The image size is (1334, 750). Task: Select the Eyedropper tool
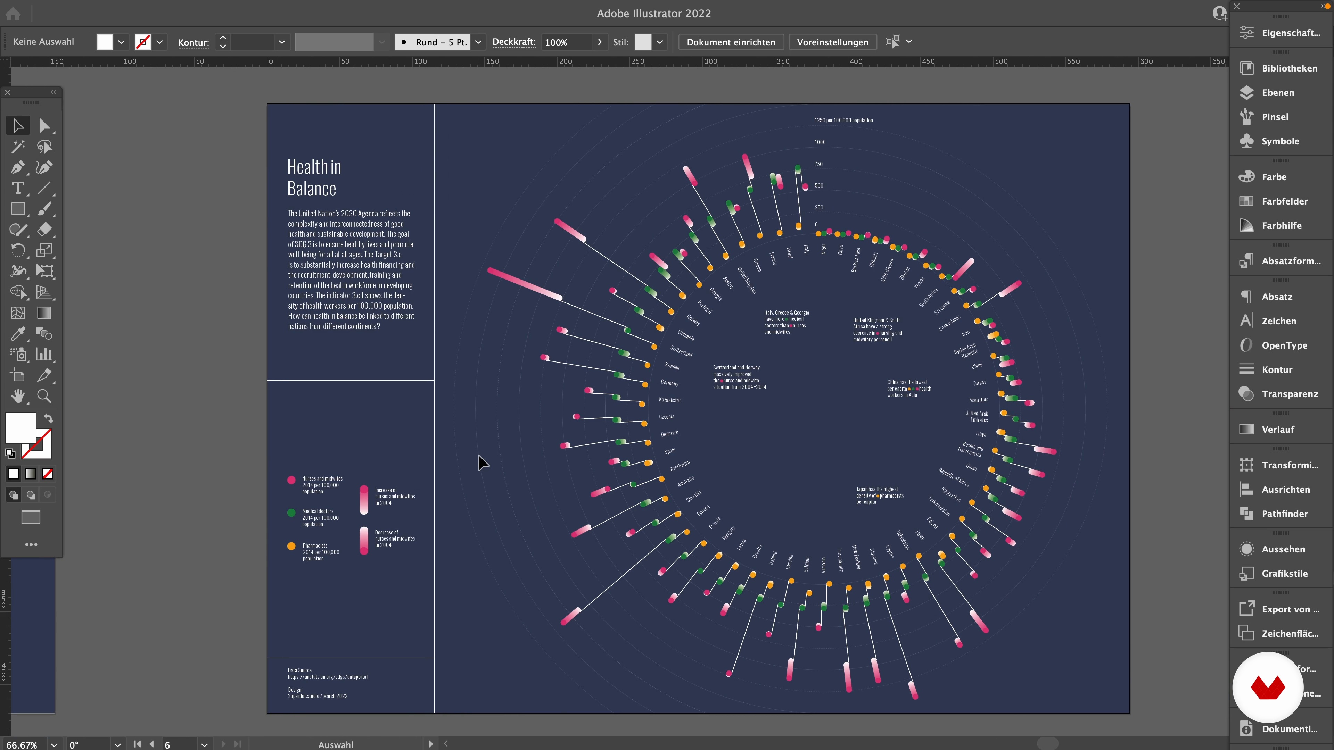(18, 334)
